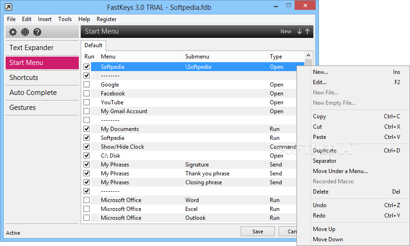Viewport: 410px width, 246px height.
Task: Check the Microsoft Office Excel box
Action: pos(86,209)
